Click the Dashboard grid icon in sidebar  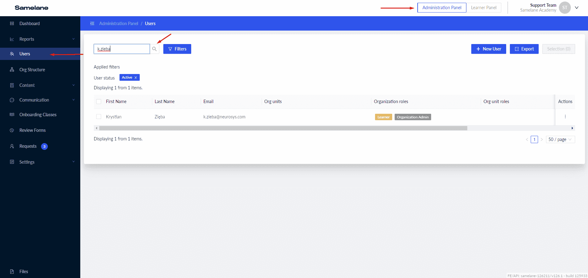tap(12, 24)
